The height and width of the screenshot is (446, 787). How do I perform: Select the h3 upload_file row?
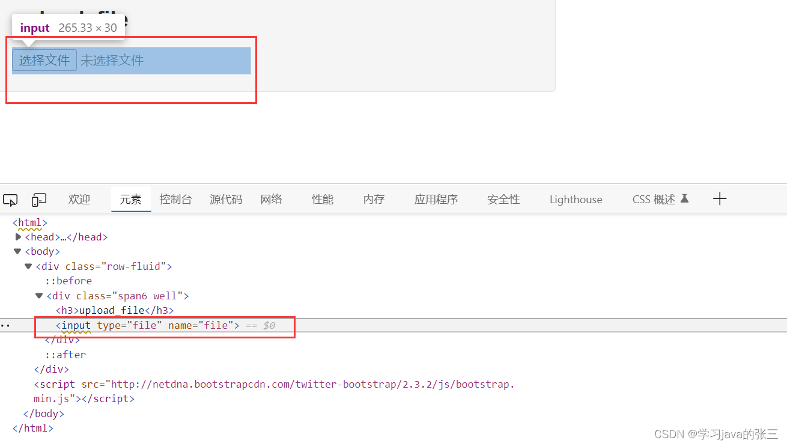click(x=115, y=310)
